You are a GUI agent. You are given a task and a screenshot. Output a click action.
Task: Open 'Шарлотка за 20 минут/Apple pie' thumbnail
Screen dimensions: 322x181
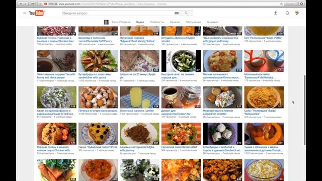pos(140,61)
